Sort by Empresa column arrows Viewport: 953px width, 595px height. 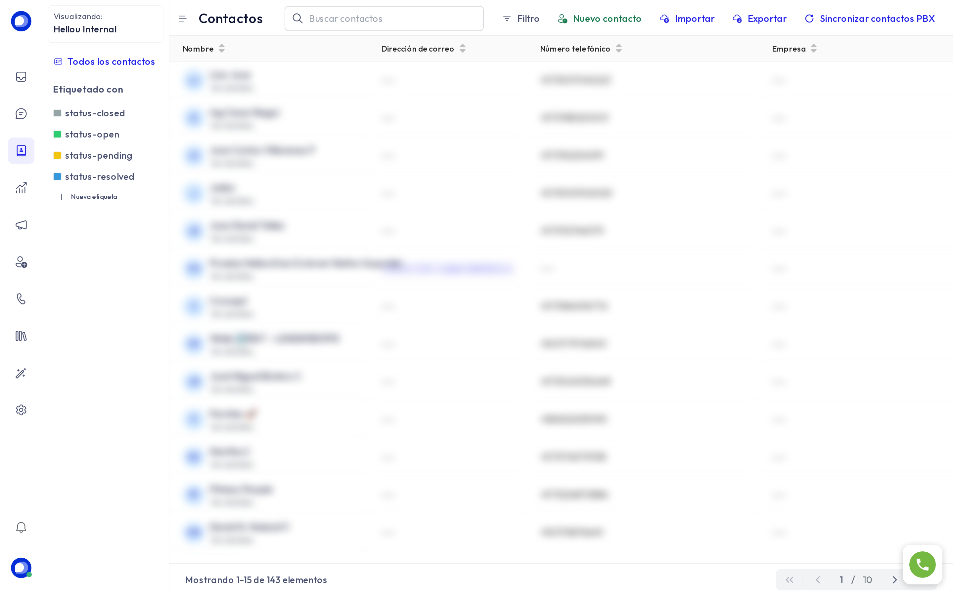click(814, 48)
